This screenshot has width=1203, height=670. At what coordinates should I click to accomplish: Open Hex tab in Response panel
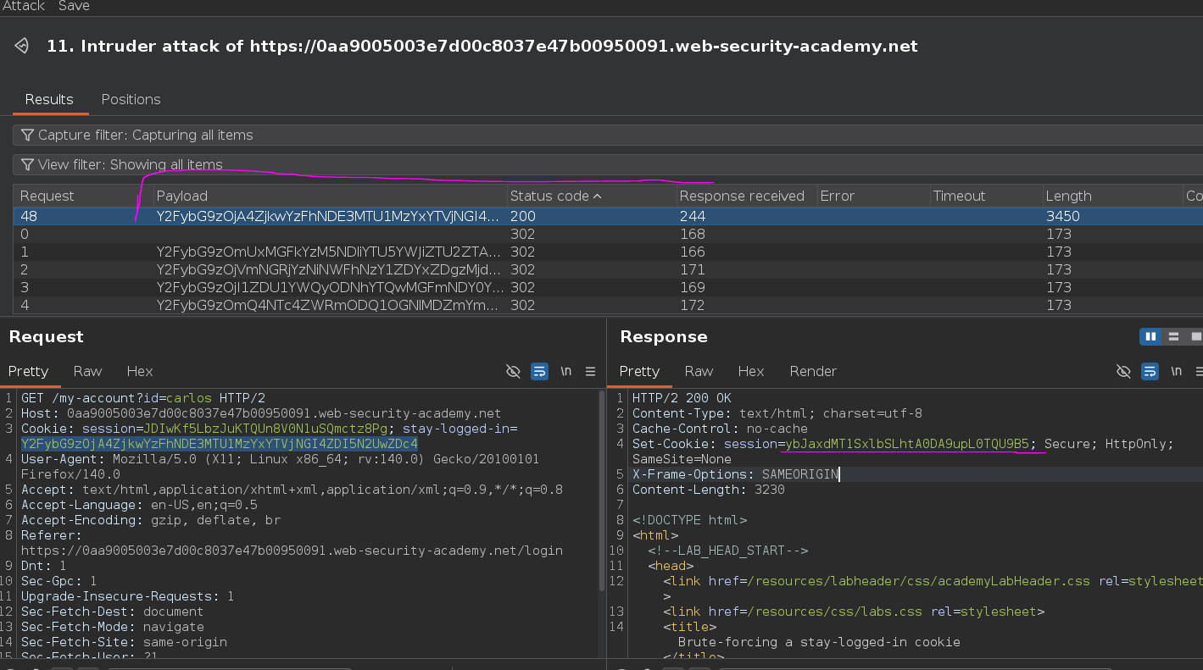751,371
